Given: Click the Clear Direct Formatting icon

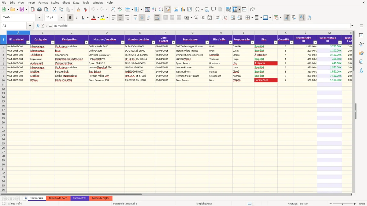Looking at the screenshot, I should (85, 9).
